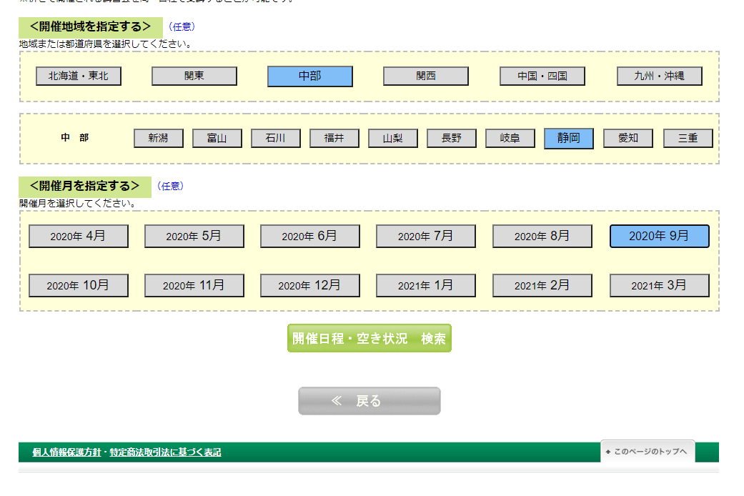Toggle the highlighted 静岡 prefecture

click(569, 139)
